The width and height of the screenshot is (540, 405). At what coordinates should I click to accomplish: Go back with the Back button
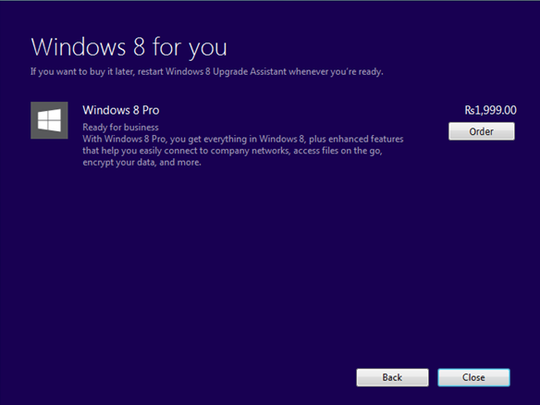tap(392, 377)
